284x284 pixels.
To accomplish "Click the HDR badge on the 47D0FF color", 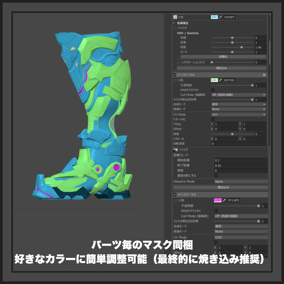I will [x=214, y=17].
